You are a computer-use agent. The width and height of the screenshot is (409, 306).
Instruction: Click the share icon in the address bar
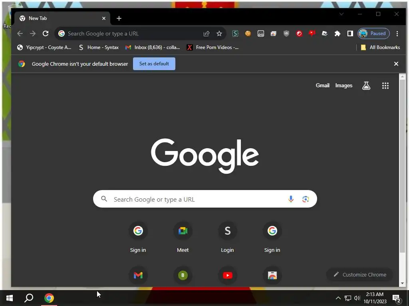click(x=206, y=33)
